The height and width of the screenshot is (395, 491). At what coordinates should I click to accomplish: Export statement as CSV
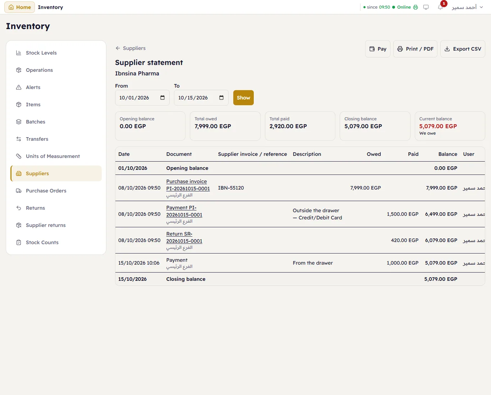coord(463,49)
